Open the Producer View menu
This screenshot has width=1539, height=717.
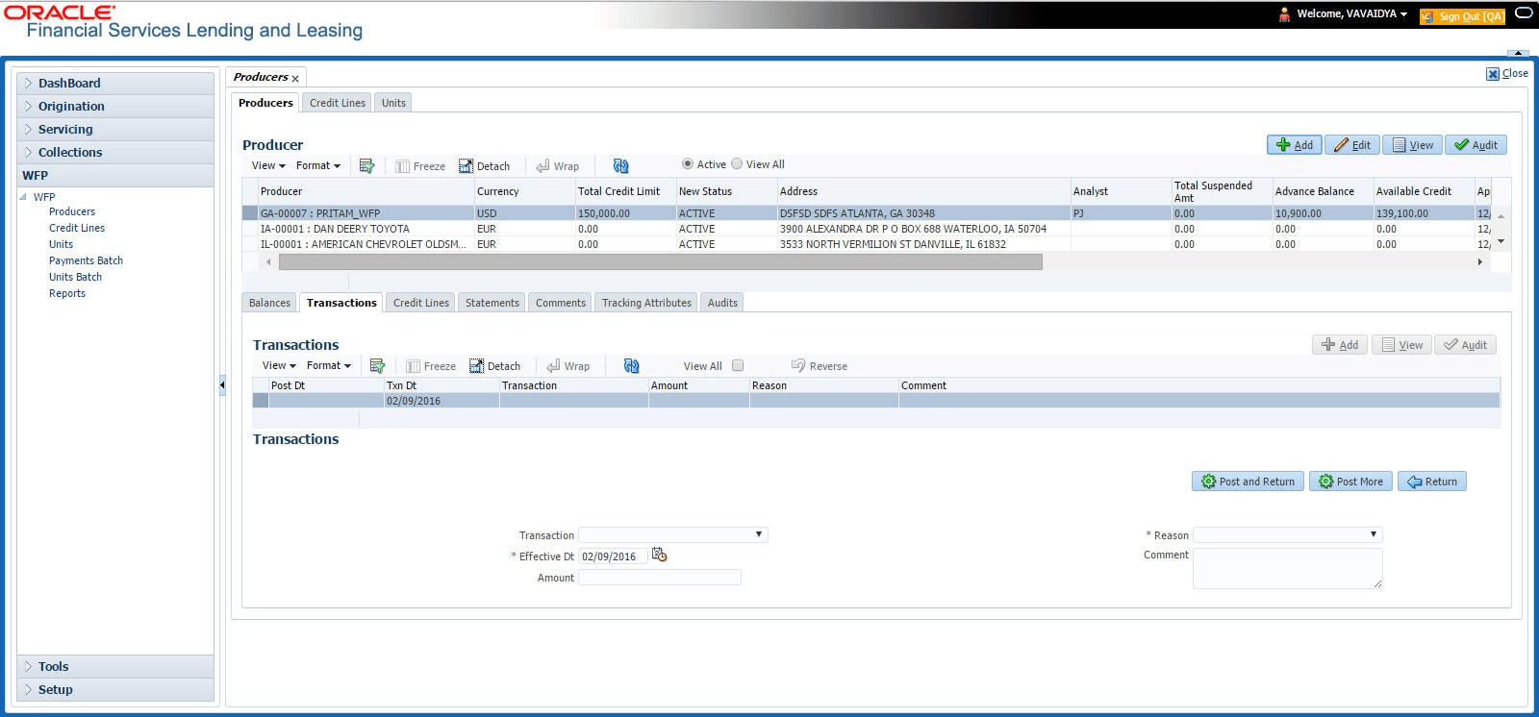(268, 165)
